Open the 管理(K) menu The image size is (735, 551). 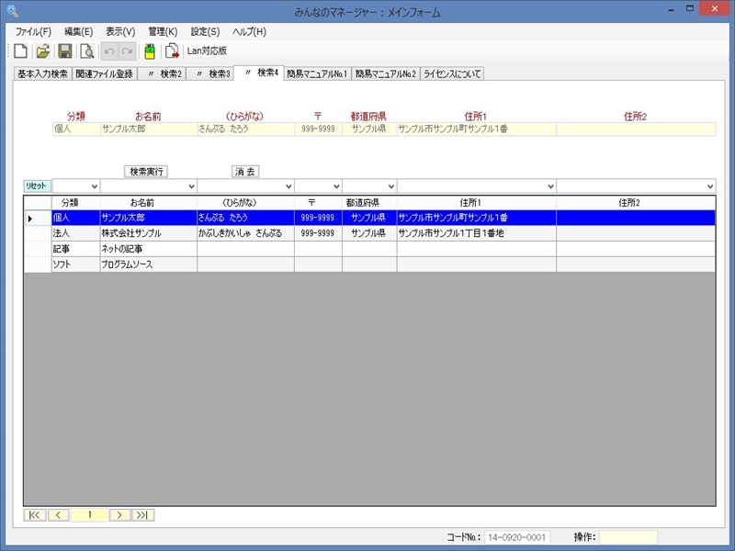pyautogui.click(x=163, y=31)
